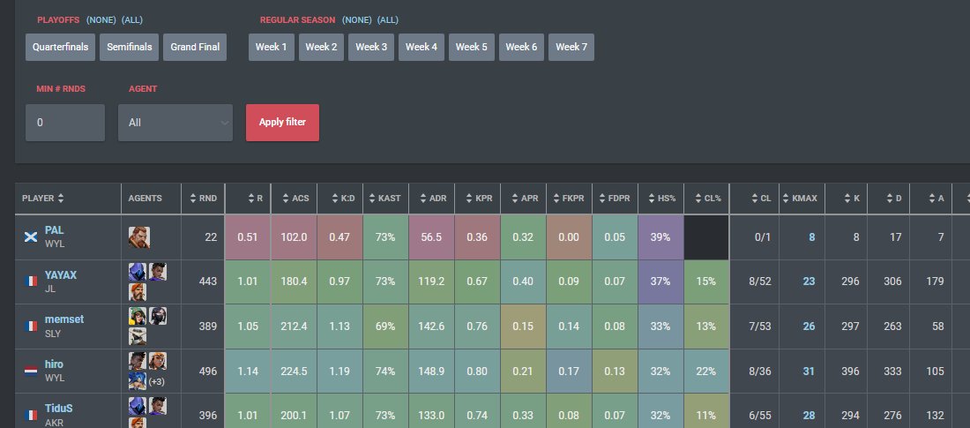Toggle the Week 5 filter

[x=472, y=47]
